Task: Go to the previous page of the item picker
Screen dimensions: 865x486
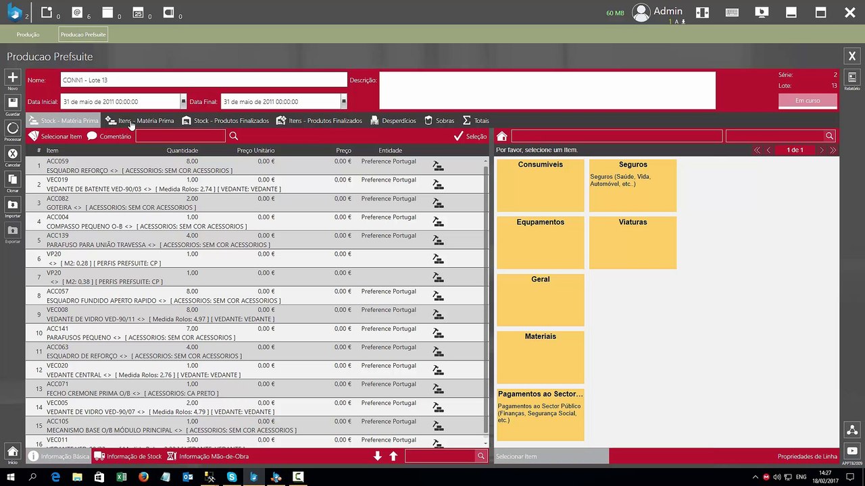Action: coord(768,150)
